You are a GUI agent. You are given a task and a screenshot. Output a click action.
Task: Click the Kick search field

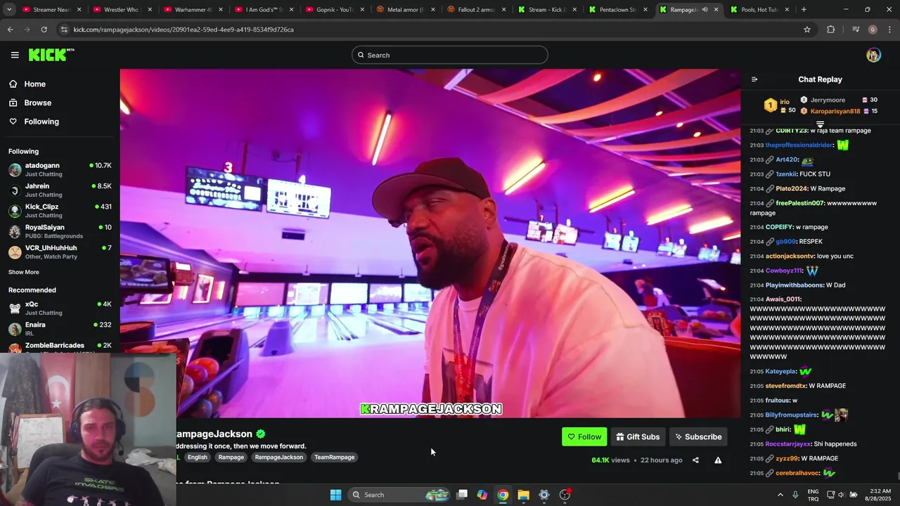point(450,55)
